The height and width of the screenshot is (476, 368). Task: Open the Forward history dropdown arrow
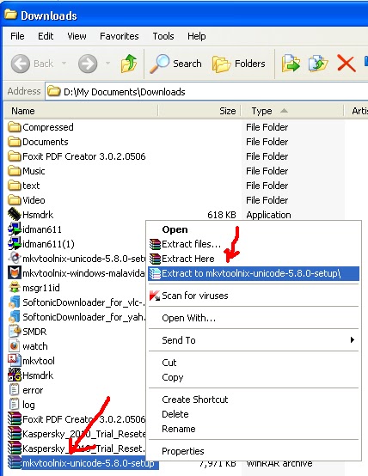point(107,64)
